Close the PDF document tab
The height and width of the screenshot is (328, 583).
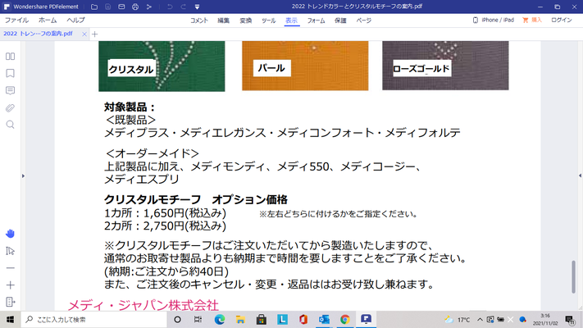click(84, 34)
